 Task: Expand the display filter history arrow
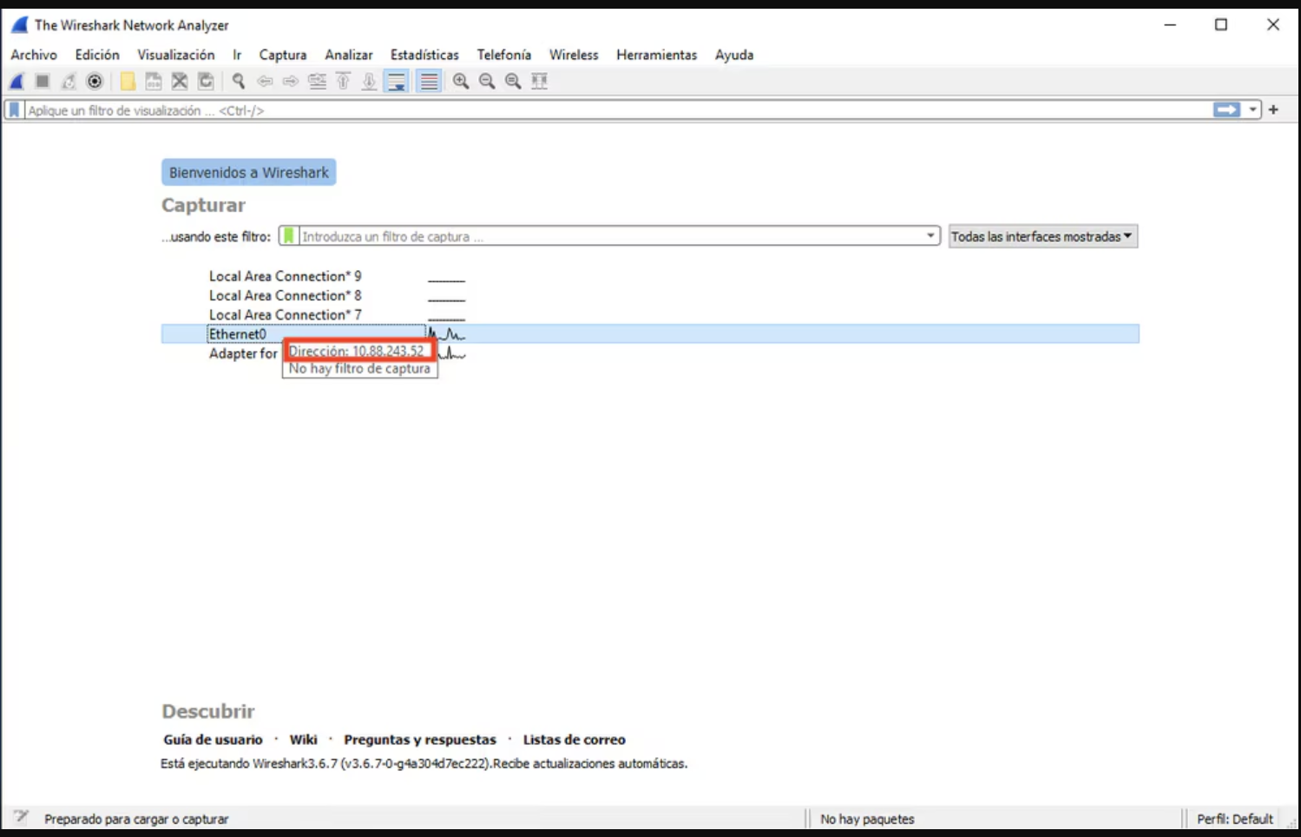pyautogui.click(x=1252, y=110)
